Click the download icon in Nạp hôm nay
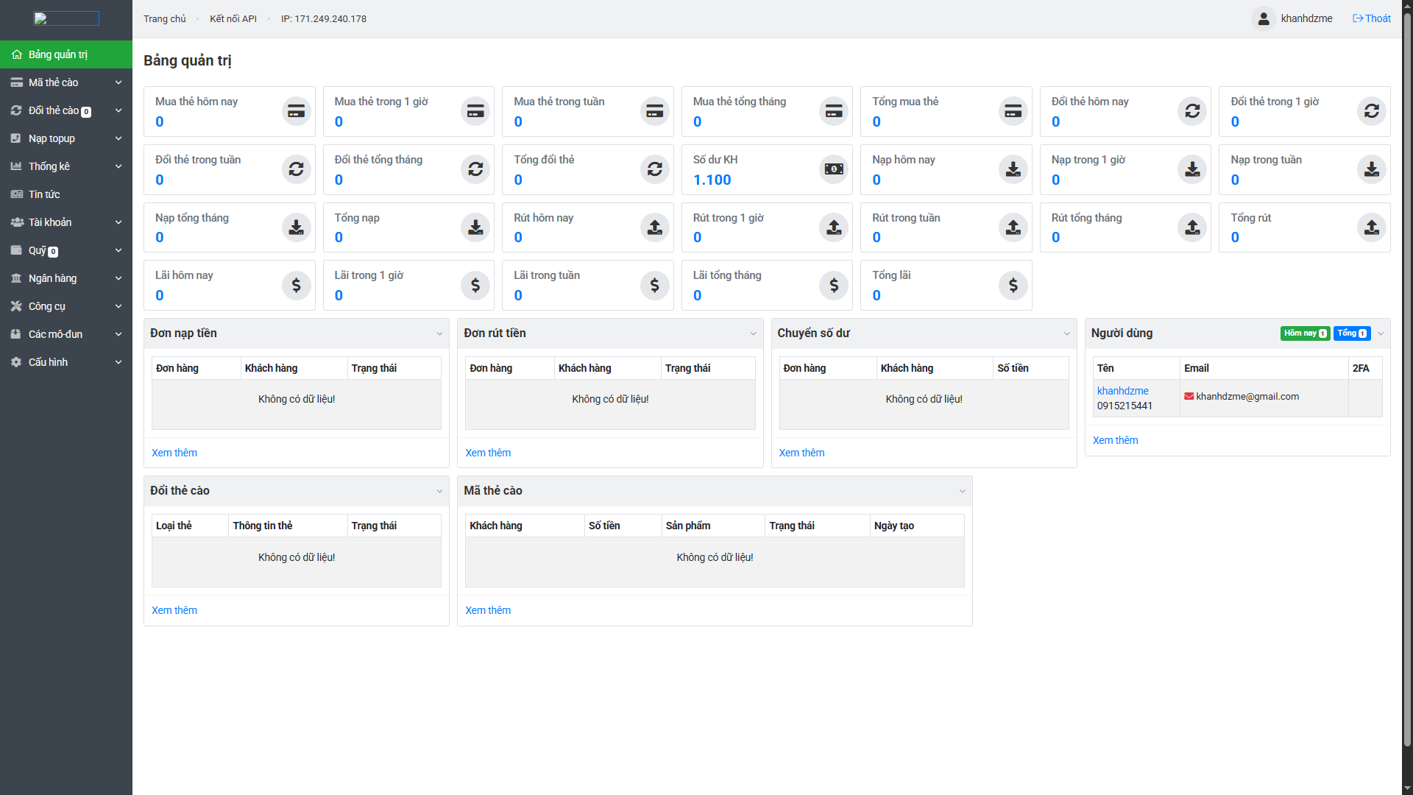The width and height of the screenshot is (1413, 795). [1013, 169]
